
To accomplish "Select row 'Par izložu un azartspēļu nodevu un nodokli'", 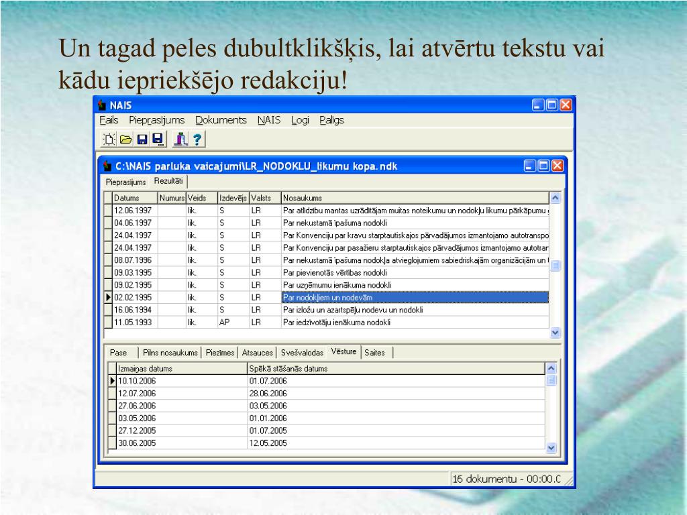I will (x=327, y=310).
